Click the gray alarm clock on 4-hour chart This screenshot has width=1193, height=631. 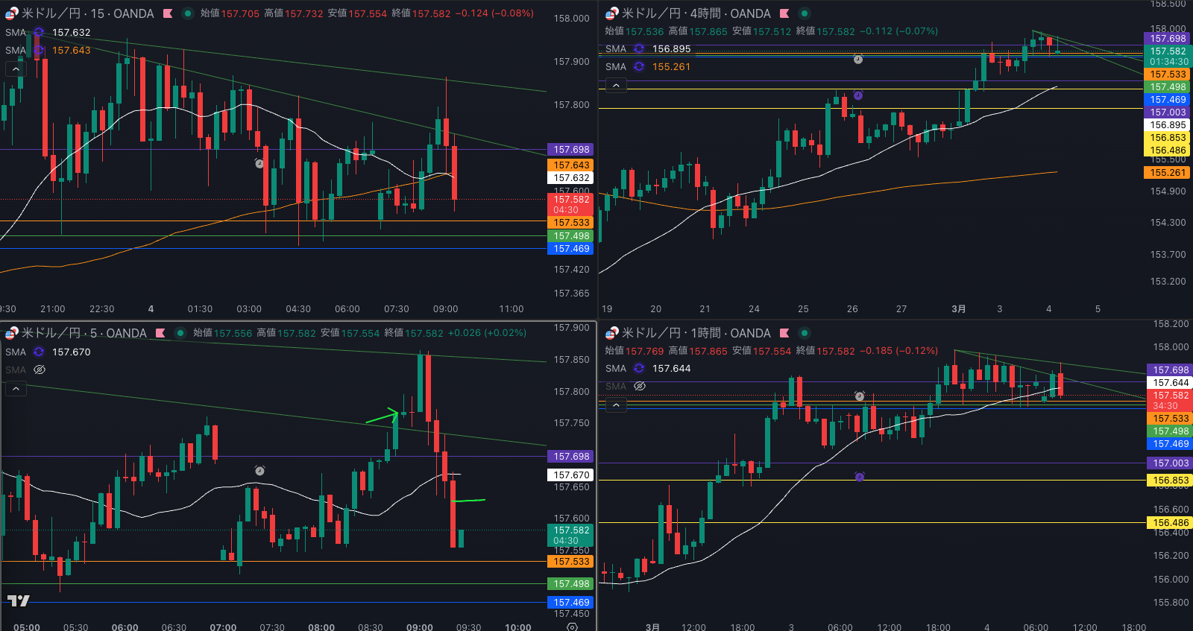(858, 59)
